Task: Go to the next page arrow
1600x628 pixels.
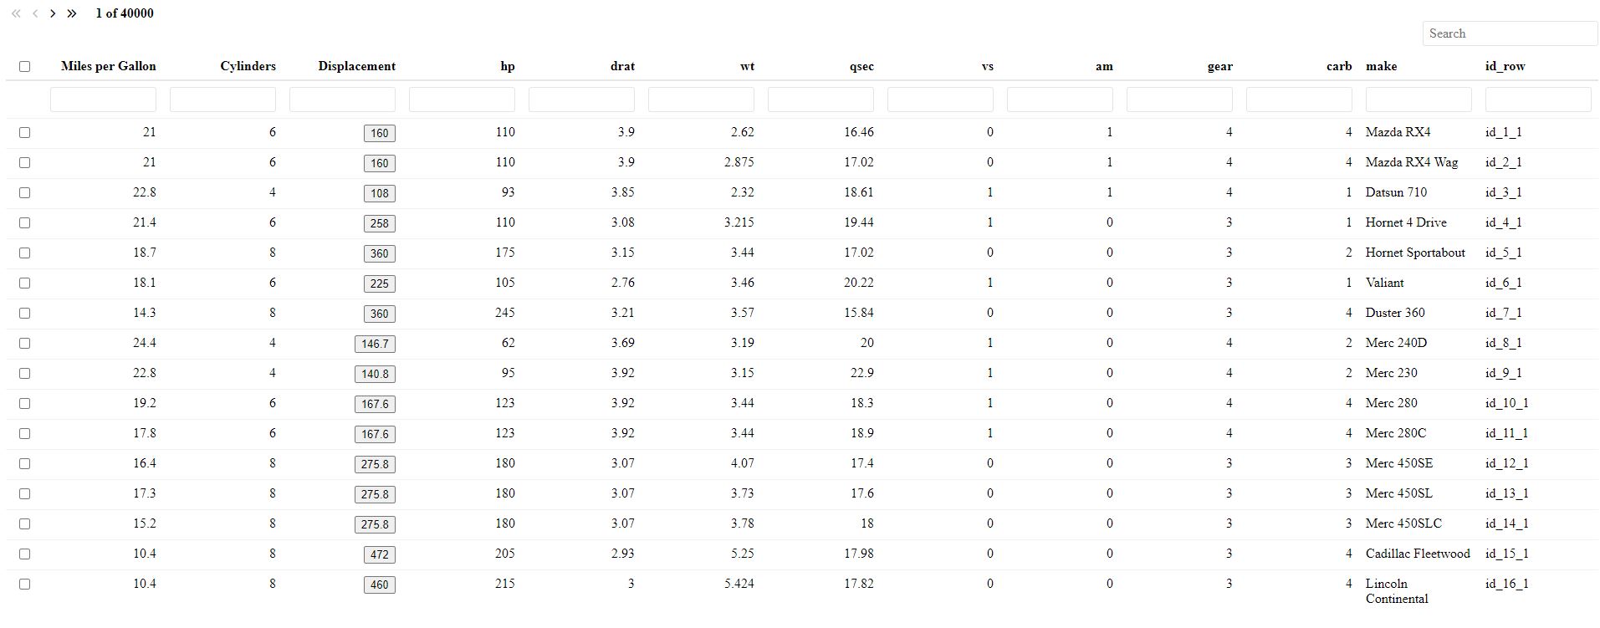Action: 53,13
